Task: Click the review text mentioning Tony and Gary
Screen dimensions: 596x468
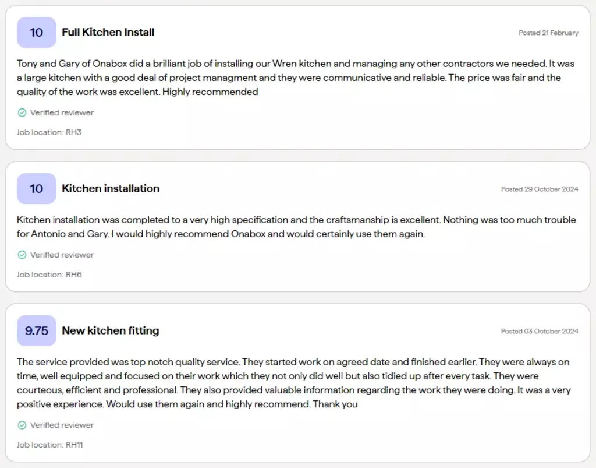Action: click(296, 78)
